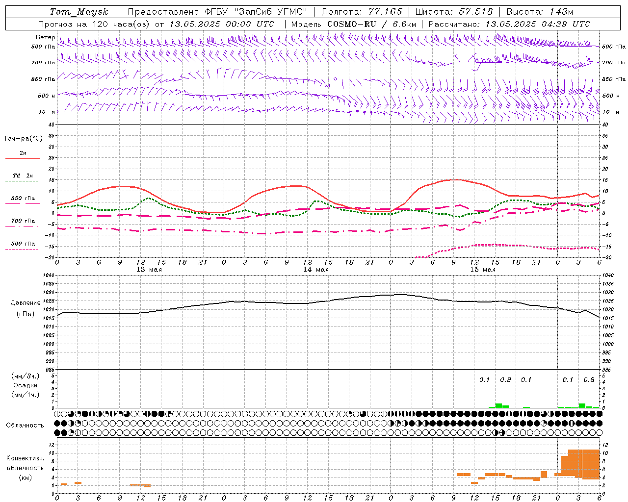Click the Тем-ра(°C) temperature panel label
This screenshot has width=628, height=502.
click(23, 139)
